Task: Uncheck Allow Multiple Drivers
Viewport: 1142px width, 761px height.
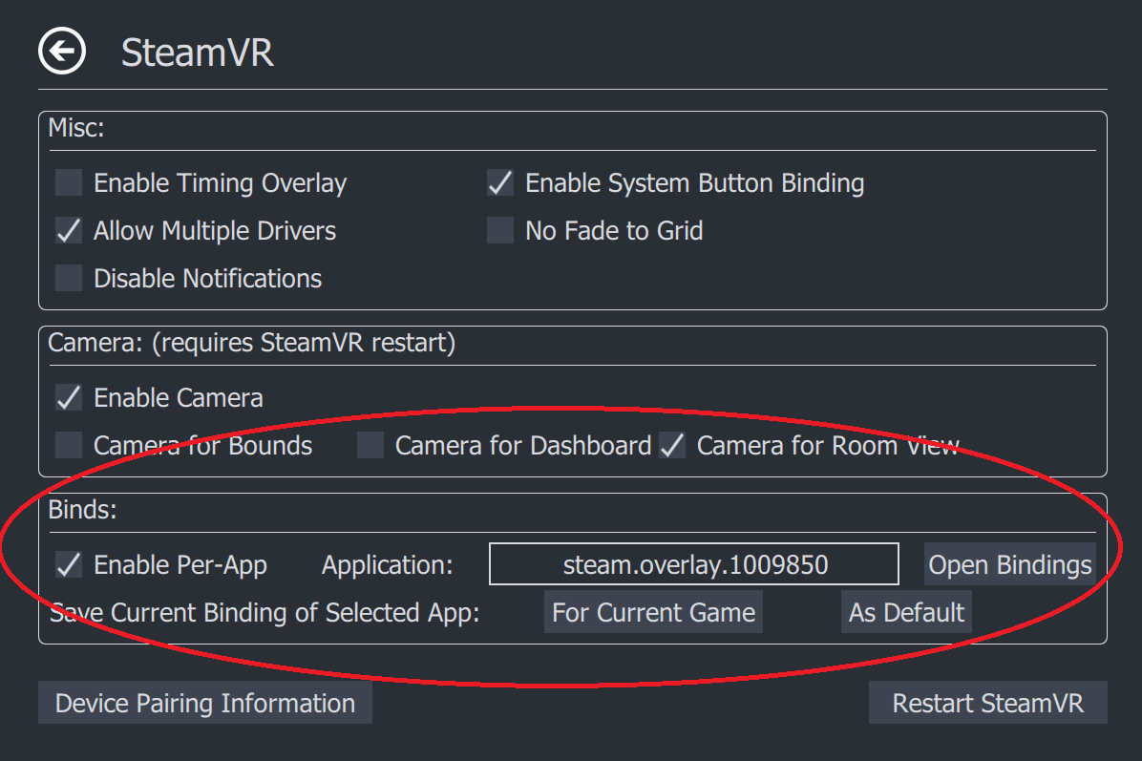Action: [67, 230]
